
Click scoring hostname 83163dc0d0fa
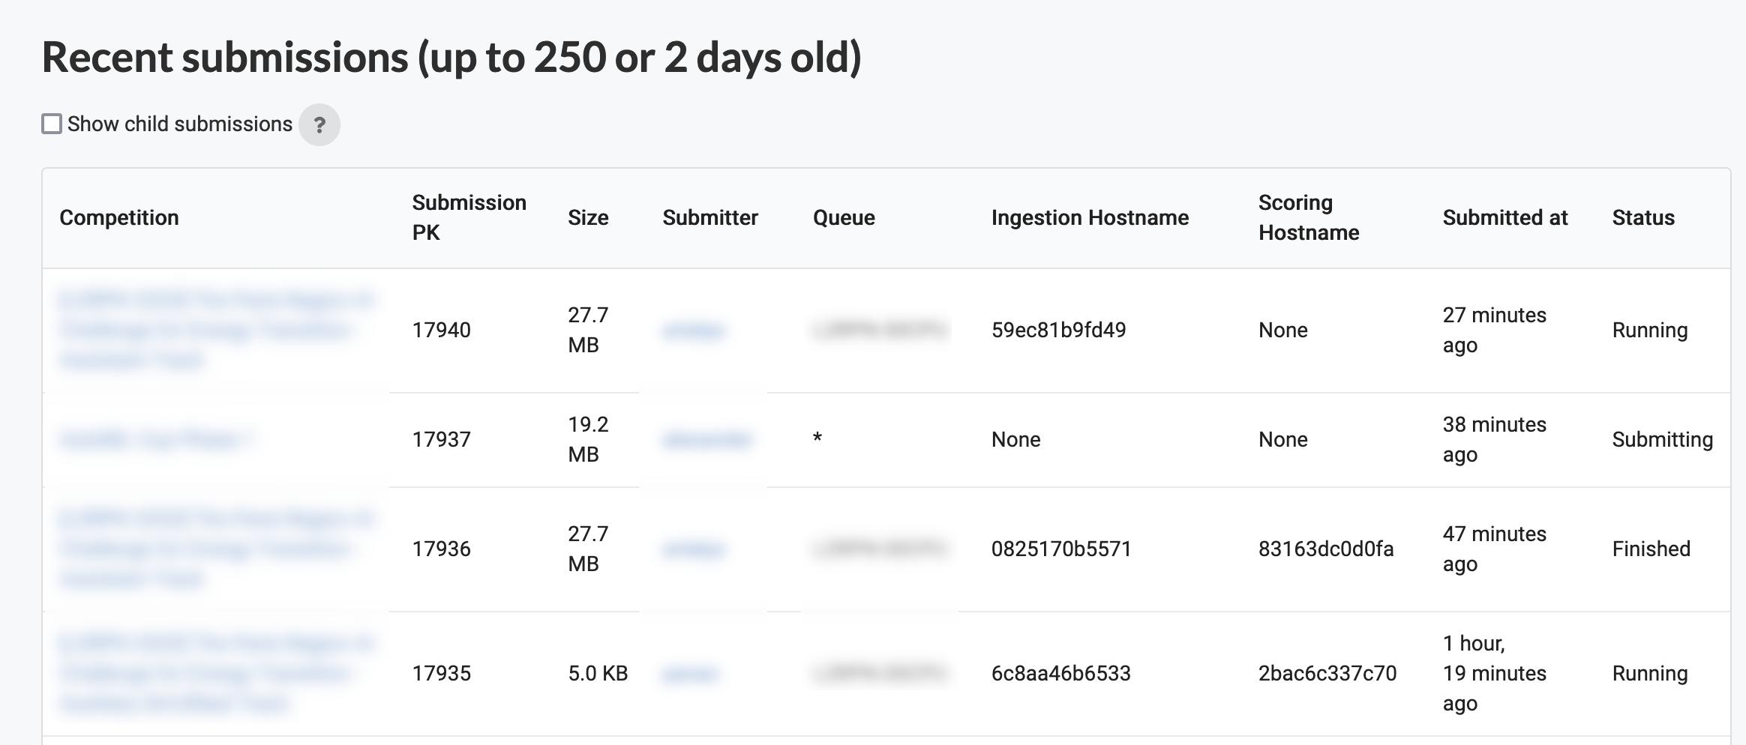click(1325, 549)
